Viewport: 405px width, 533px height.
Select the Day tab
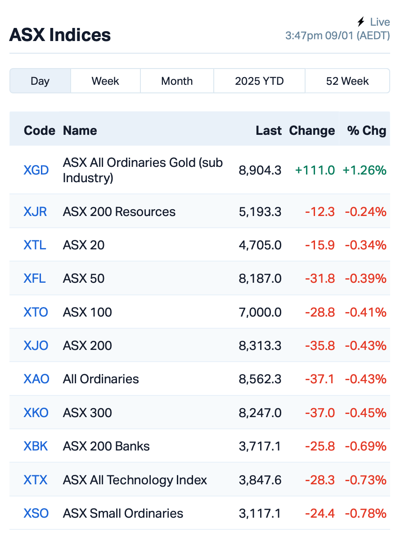click(x=40, y=81)
